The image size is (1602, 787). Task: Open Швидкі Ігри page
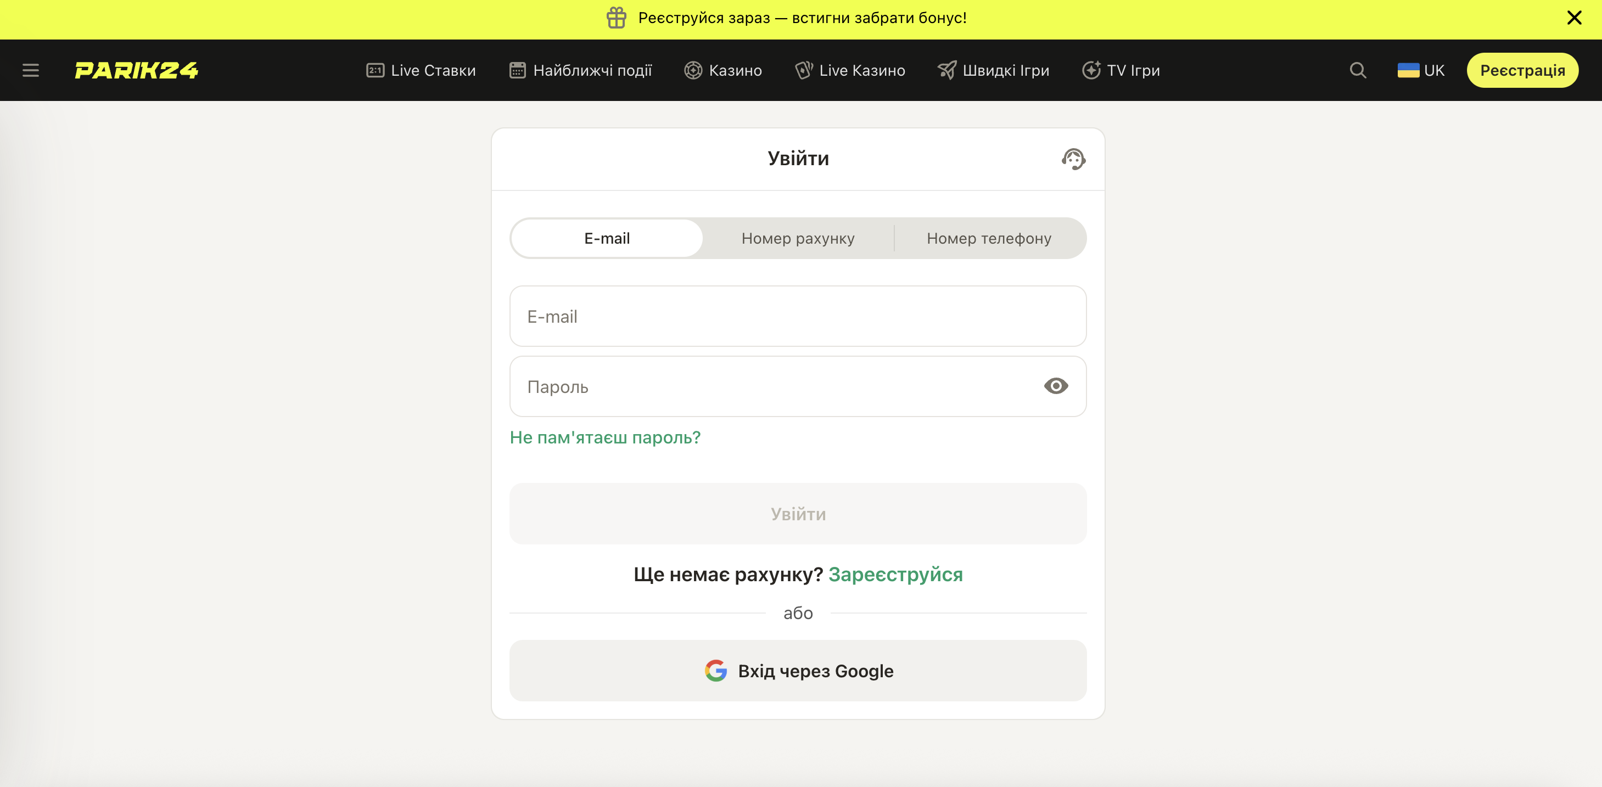993,70
